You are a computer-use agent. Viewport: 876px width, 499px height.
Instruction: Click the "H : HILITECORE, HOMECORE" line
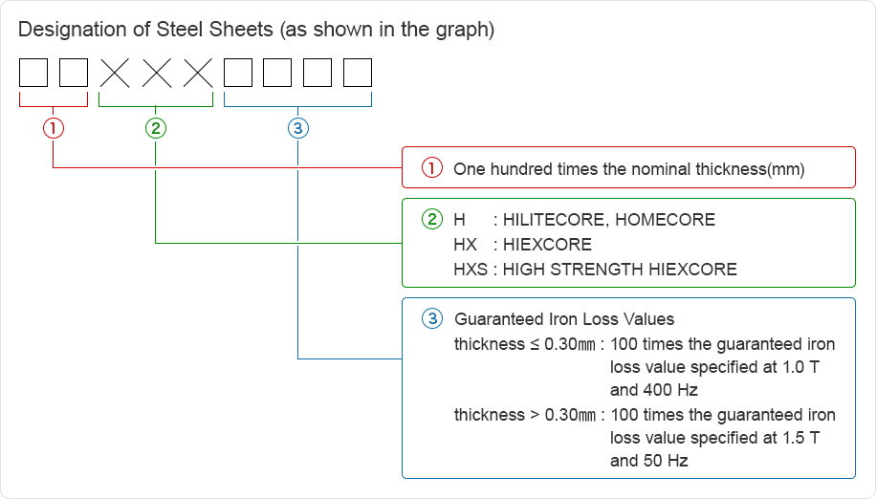click(x=583, y=220)
